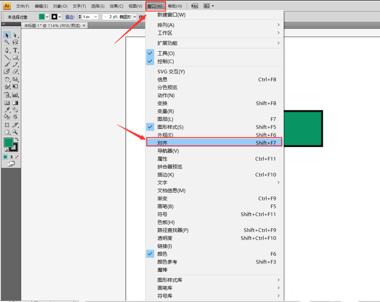This screenshot has height=302, width=380.
Task: Open Adobe Bridge via Br icon
Action: coord(195,6)
